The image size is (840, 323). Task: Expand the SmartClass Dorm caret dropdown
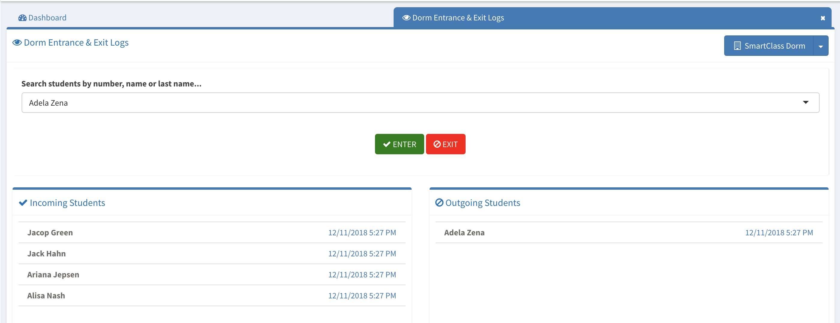click(x=820, y=46)
